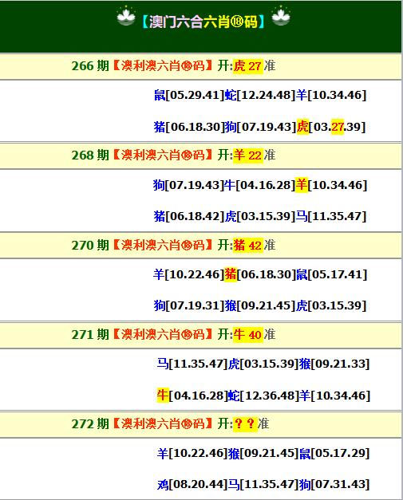Select the 270 期 header row

tap(201, 246)
